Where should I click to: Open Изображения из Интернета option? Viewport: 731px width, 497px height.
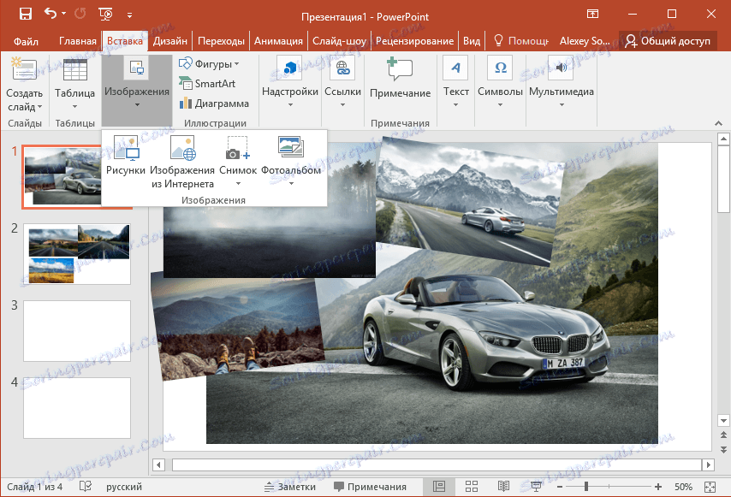pos(182,163)
